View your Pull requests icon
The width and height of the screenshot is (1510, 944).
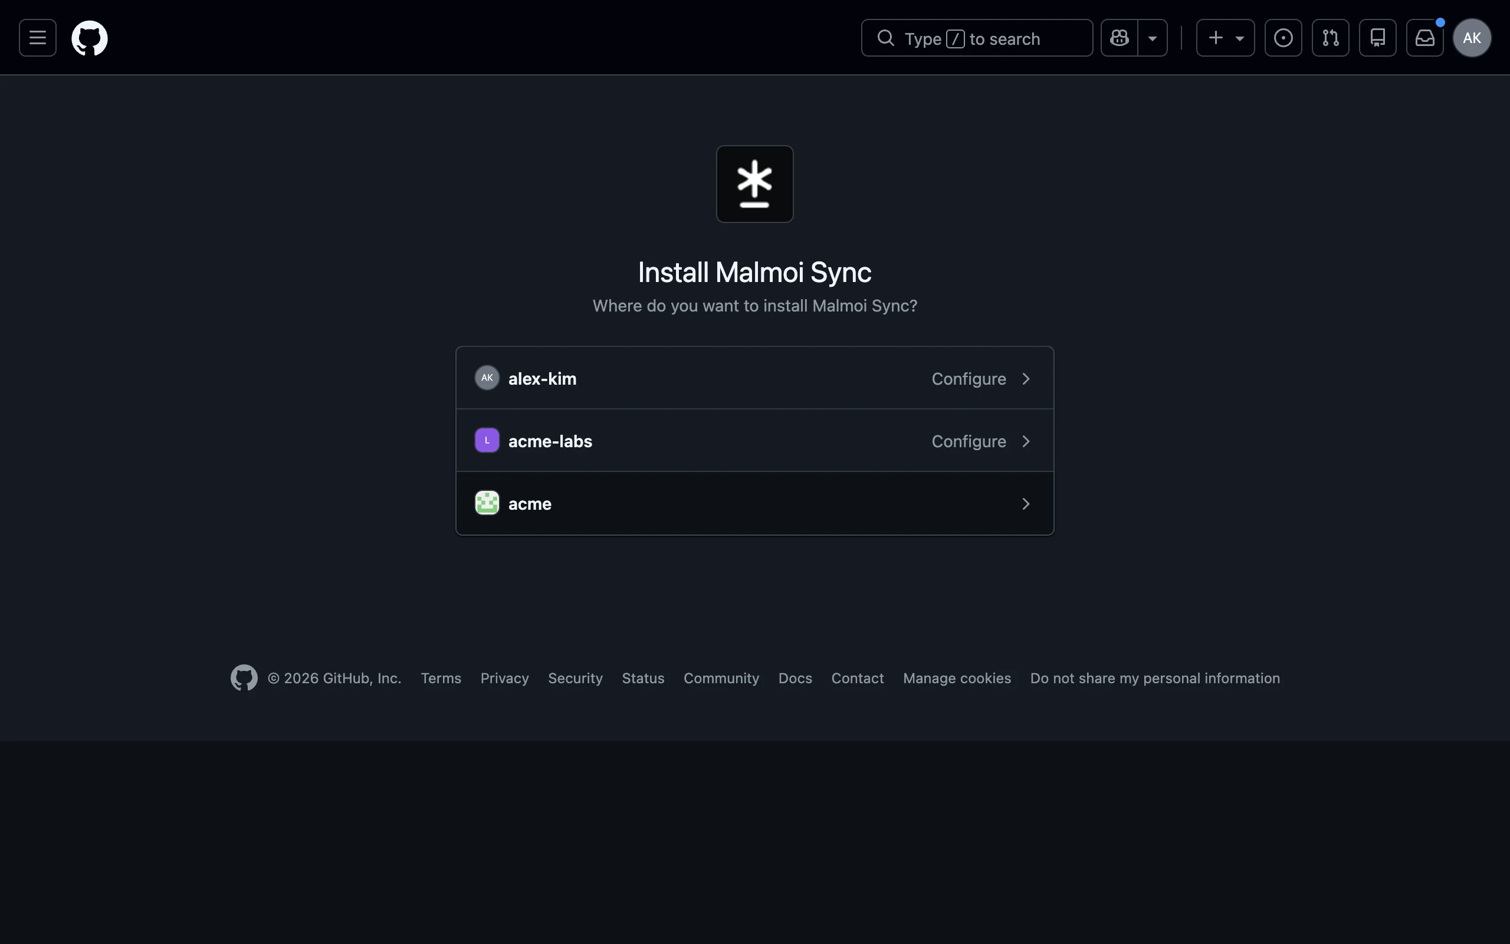point(1330,38)
